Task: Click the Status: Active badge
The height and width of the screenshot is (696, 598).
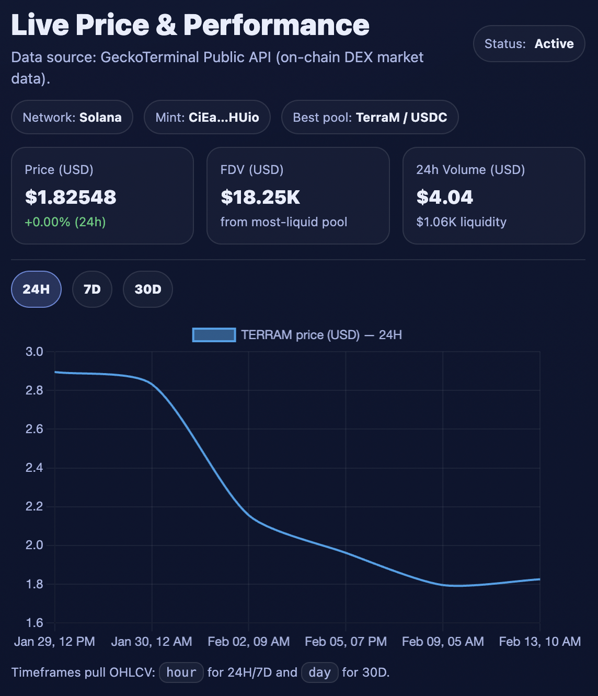Action: 528,44
